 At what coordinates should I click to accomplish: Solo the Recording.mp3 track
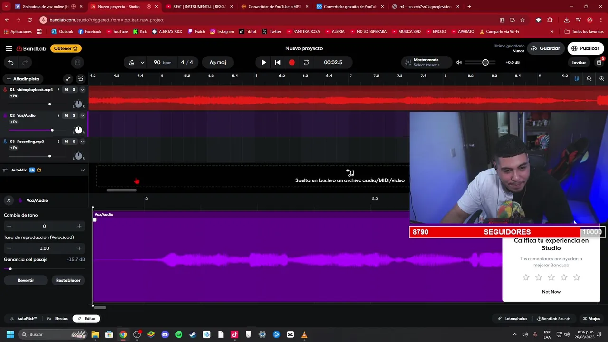click(74, 142)
